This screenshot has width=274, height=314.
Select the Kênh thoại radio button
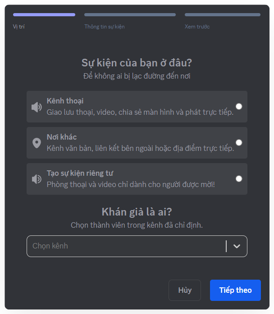pyautogui.click(x=239, y=107)
